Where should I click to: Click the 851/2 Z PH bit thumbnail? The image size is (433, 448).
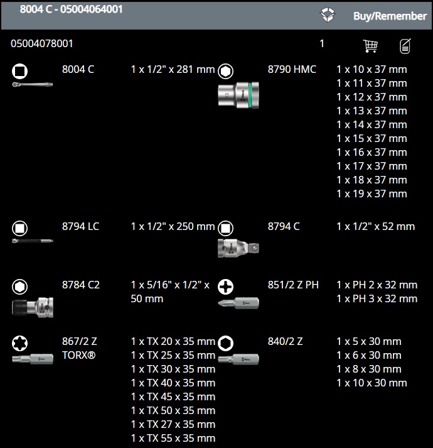(238, 303)
